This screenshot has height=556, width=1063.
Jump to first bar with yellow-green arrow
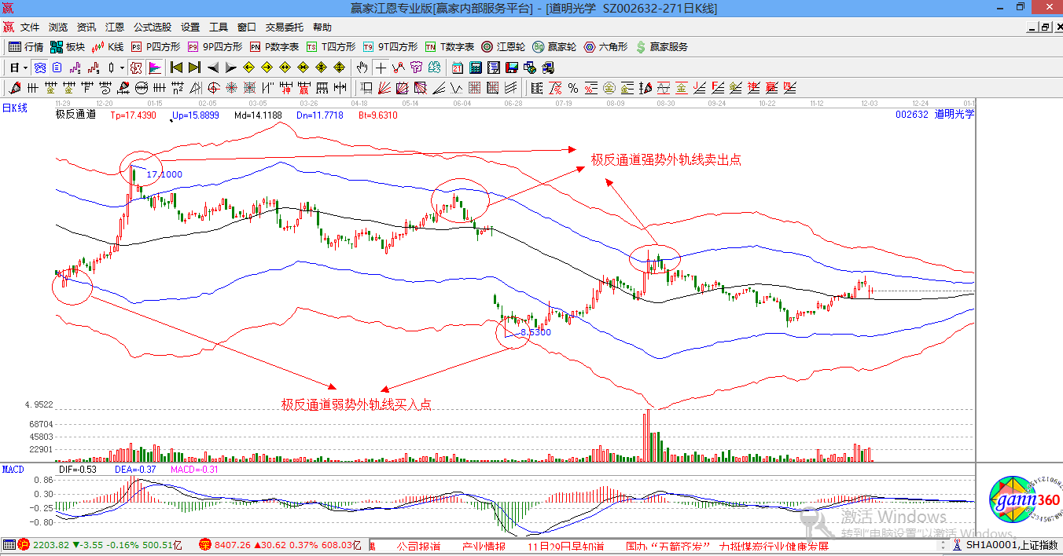176,68
